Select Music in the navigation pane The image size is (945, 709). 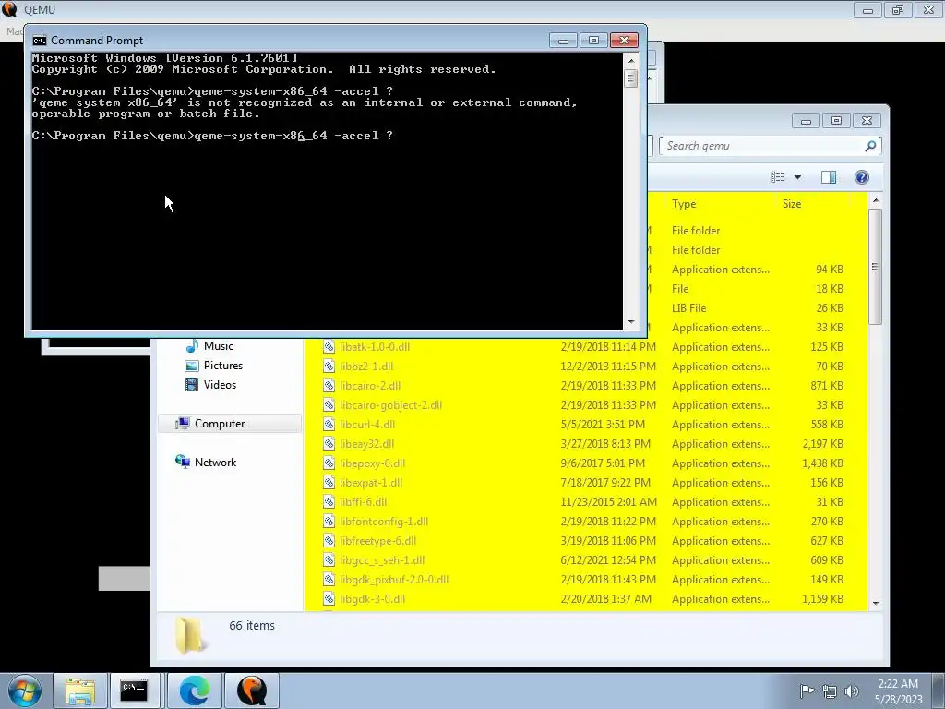tap(218, 346)
